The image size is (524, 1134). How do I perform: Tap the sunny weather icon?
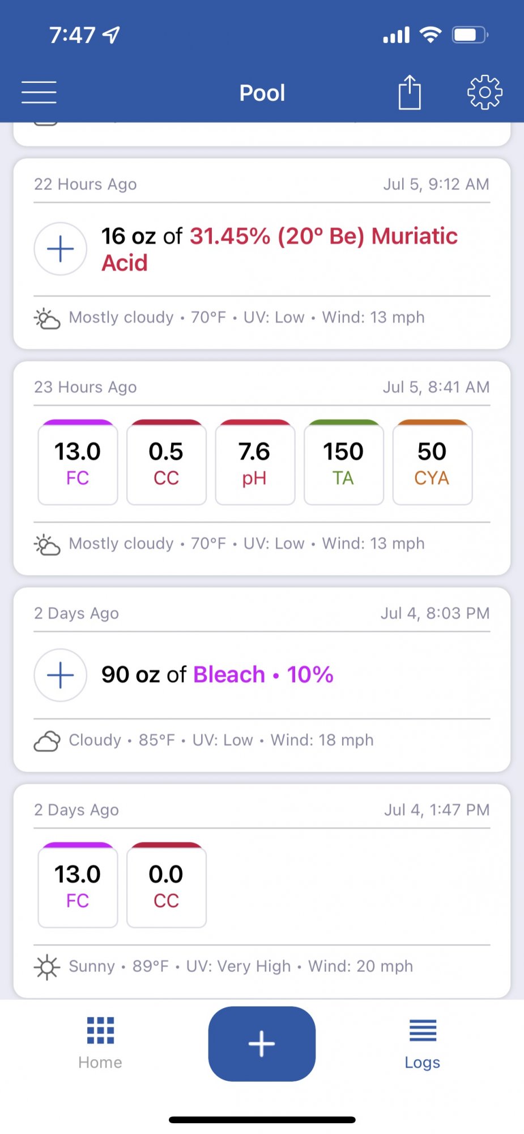47,967
